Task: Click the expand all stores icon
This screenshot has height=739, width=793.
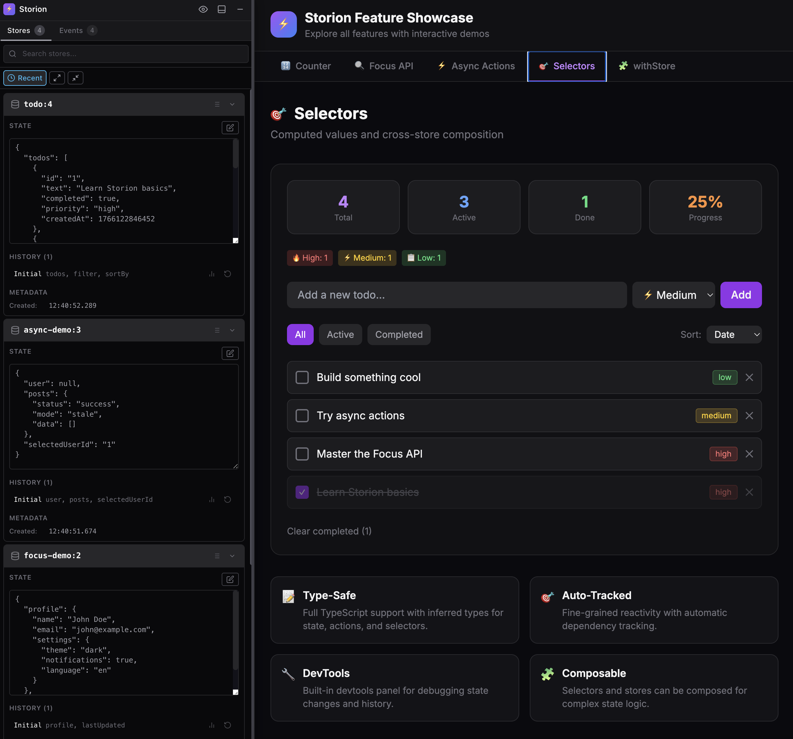Action: (57, 78)
